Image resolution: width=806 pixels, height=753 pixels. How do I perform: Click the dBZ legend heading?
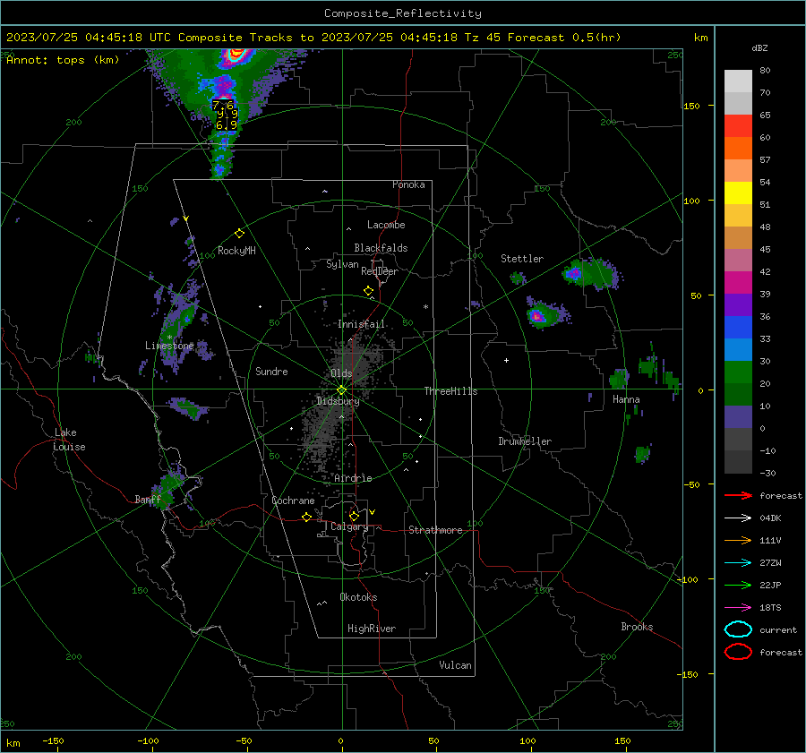(759, 48)
